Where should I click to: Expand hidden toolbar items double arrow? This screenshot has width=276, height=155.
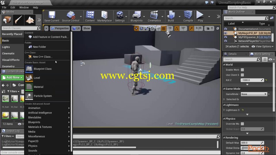pos(218,17)
